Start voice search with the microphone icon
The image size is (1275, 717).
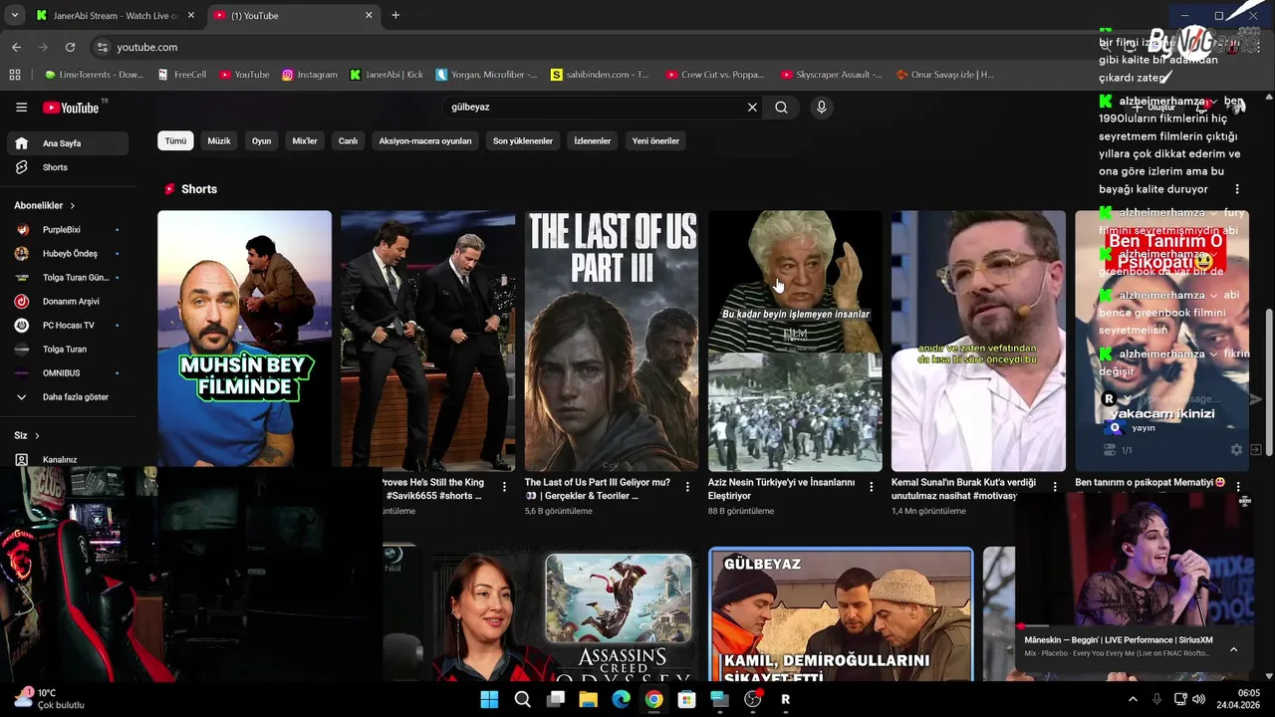(821, 108)
